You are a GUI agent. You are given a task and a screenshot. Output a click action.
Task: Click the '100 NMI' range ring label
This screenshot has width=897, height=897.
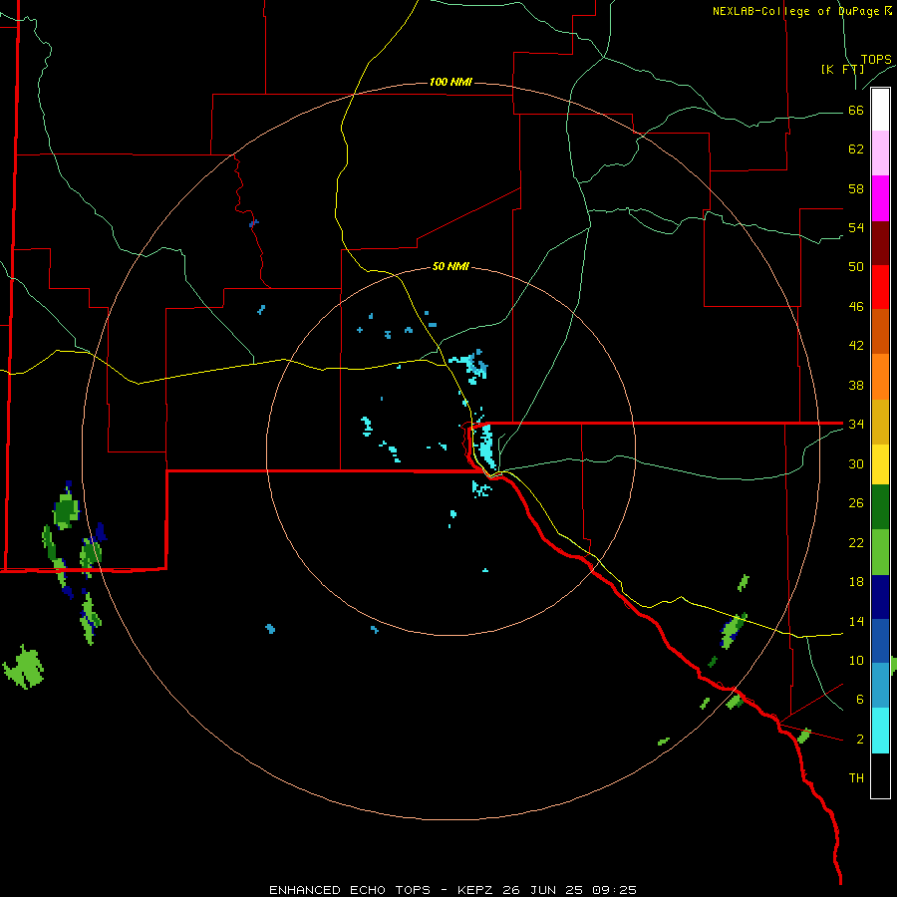(450, 83)
